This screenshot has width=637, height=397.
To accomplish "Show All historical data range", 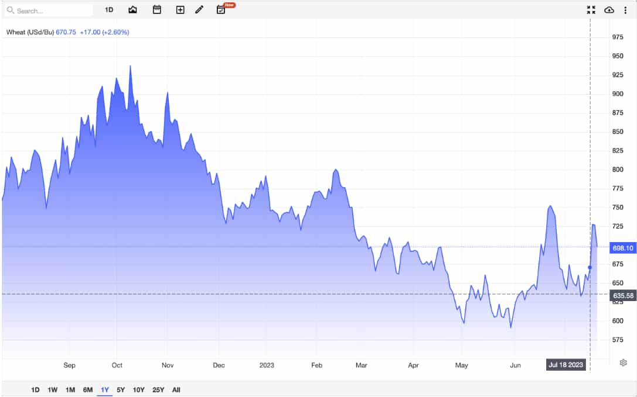I will tap(176, 390).
